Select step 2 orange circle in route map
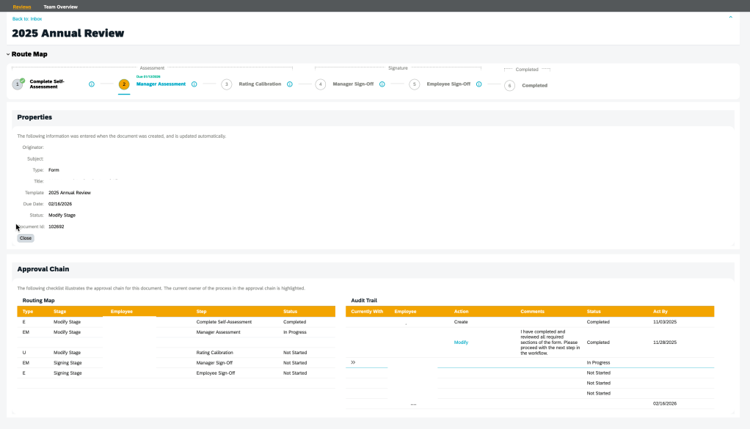Image resolution: width=750 pixels, height=429 pixels. click(124, 84)
